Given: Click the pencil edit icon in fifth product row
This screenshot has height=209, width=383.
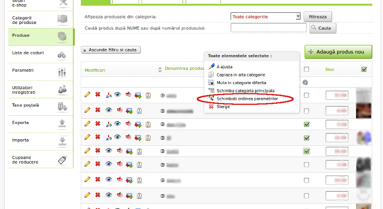Looking at the screenshot, I should tap(87, 151).
